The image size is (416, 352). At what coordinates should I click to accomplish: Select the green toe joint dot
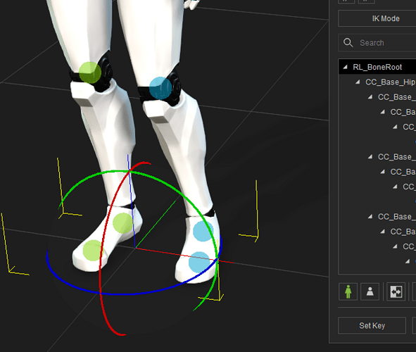click(x=93, y=251)
